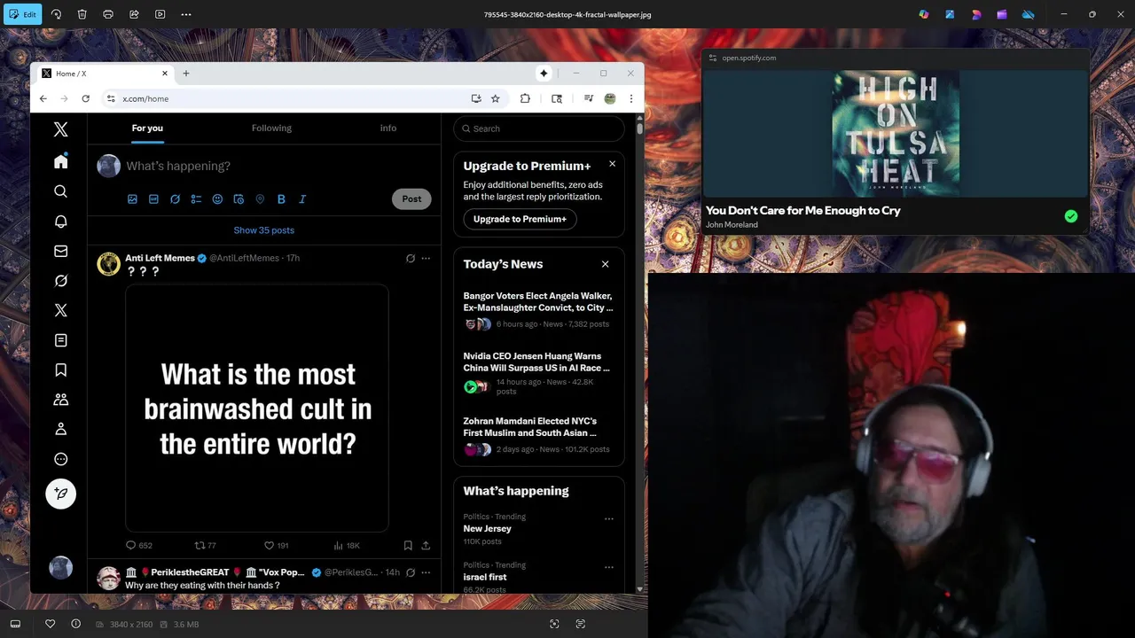The image size is (1135, 638).
Task: Toggle Bold formatting in composer
Action: pos(281,199)
